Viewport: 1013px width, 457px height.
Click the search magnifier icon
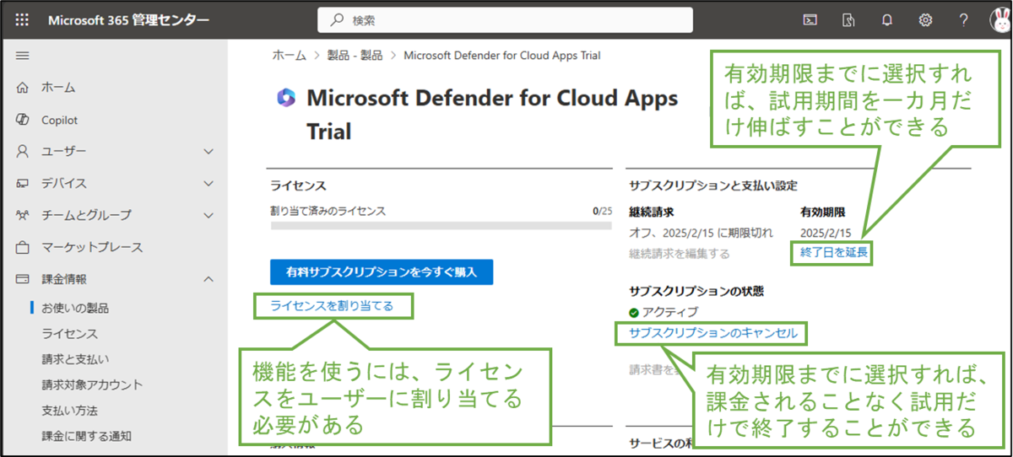tap(336, 20)
